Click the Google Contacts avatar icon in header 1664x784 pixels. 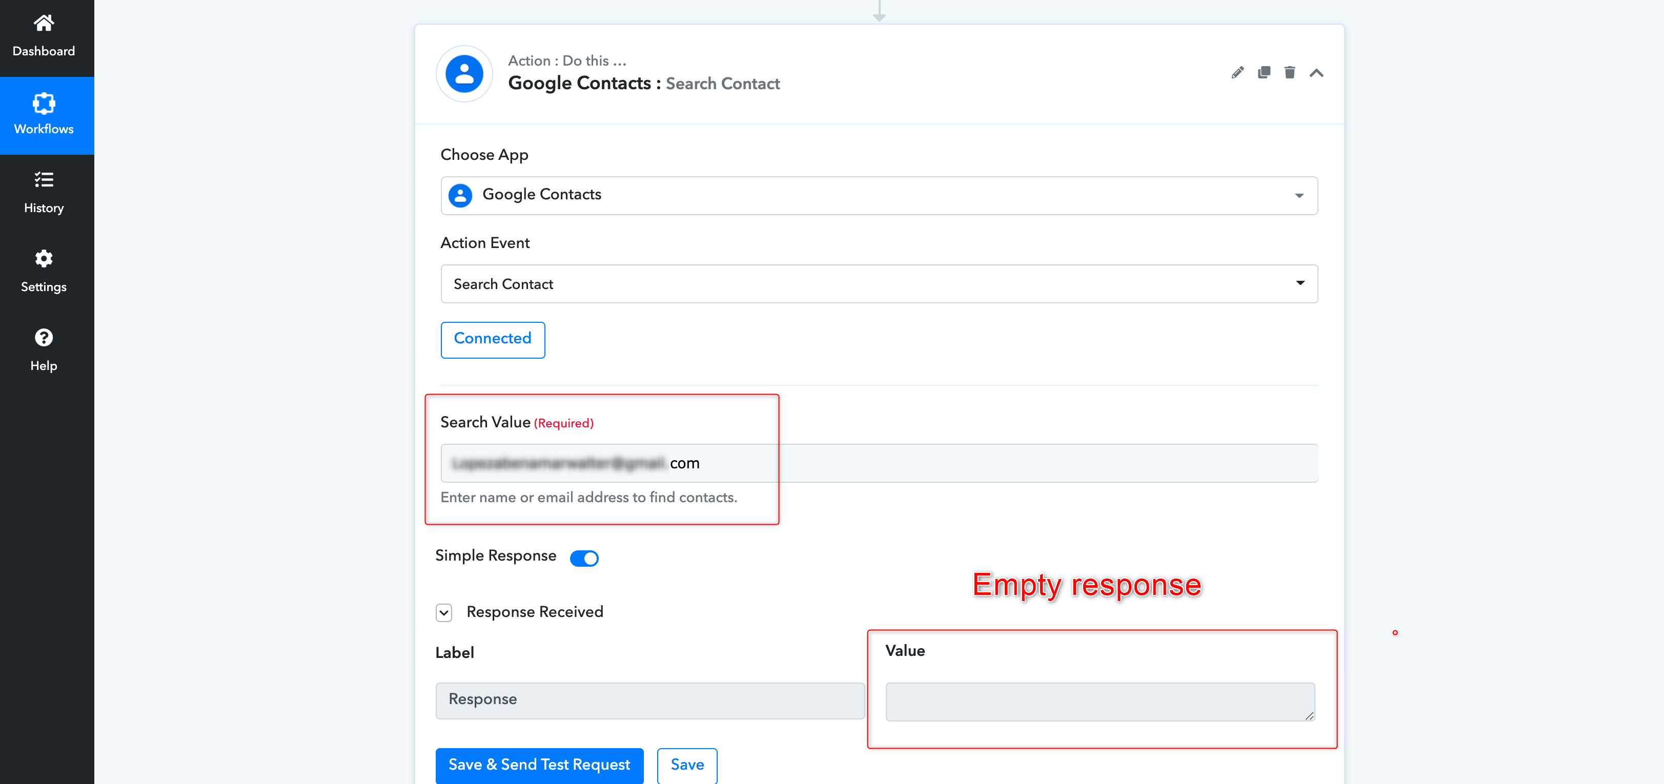coord(464,74)
